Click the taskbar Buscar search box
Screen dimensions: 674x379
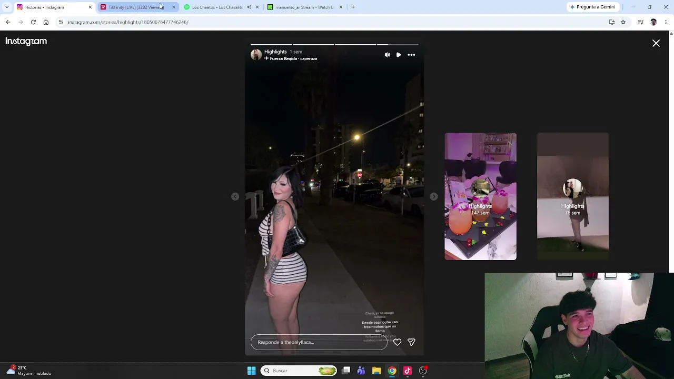point(299,371)
